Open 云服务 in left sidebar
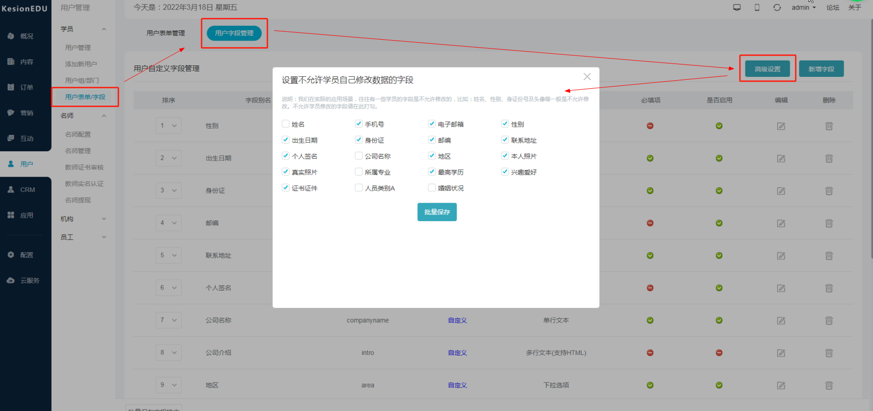This screenshot has width=873, height=411. click(x=25, y=281)
